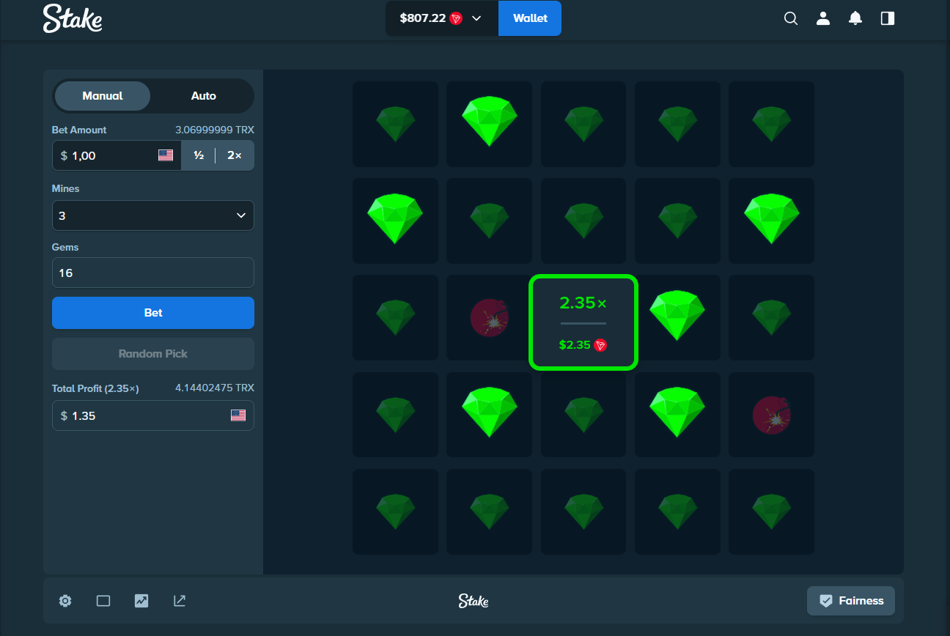950x636 pixels.
Task: Click the TRX coin icon beside balance
Action: (456, 18)
